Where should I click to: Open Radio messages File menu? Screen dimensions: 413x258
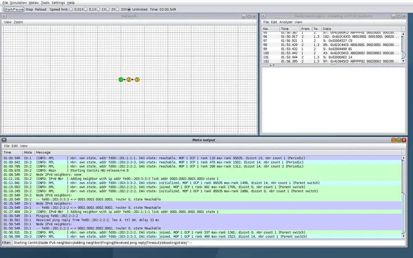pyautogui.click(x=266, y=22)
